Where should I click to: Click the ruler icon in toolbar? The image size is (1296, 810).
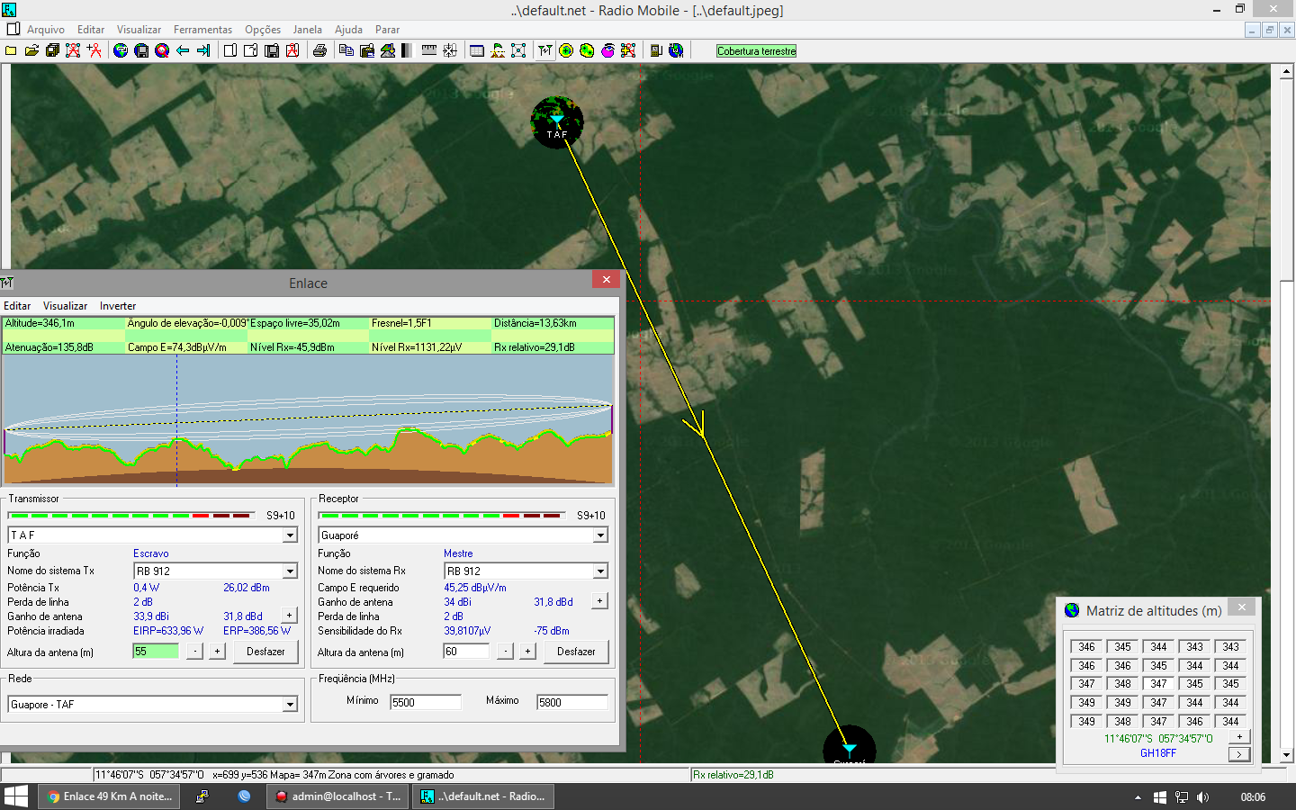pos(429,50)
